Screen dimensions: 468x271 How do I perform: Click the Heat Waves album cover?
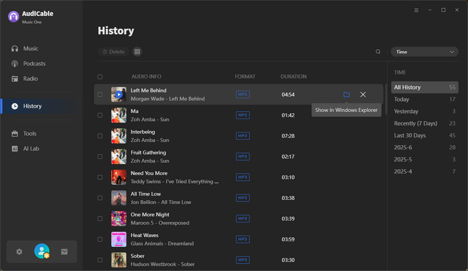click(119, 239)
